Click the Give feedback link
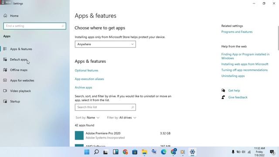This screenshot has width=279, height=157. click(238, 97)
